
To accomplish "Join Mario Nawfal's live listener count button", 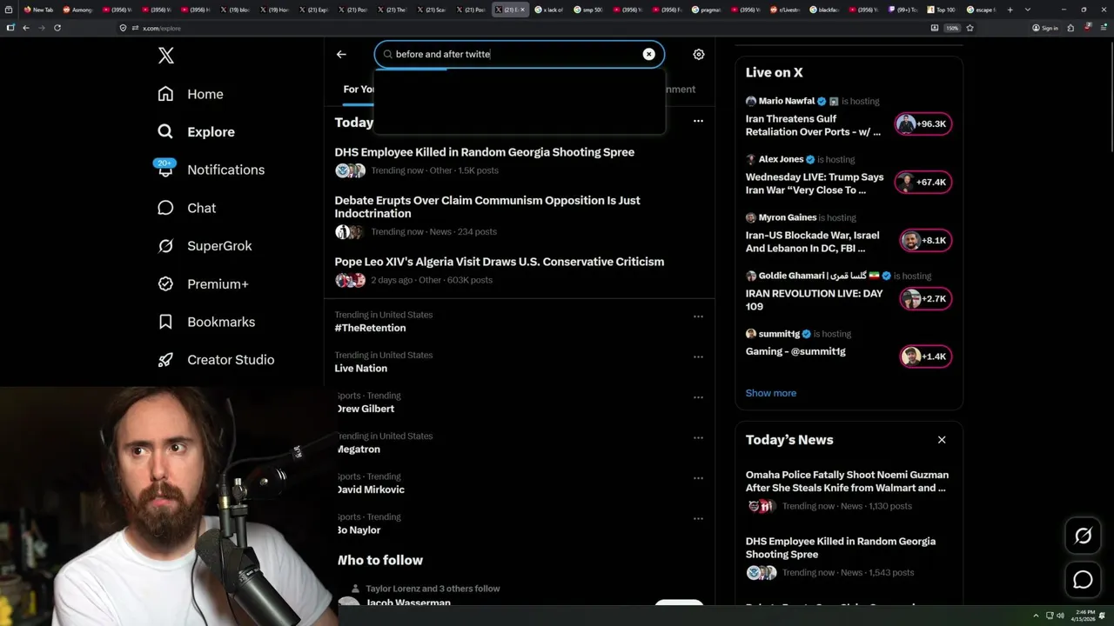I will pyautogui.click(x=923, y=123).
